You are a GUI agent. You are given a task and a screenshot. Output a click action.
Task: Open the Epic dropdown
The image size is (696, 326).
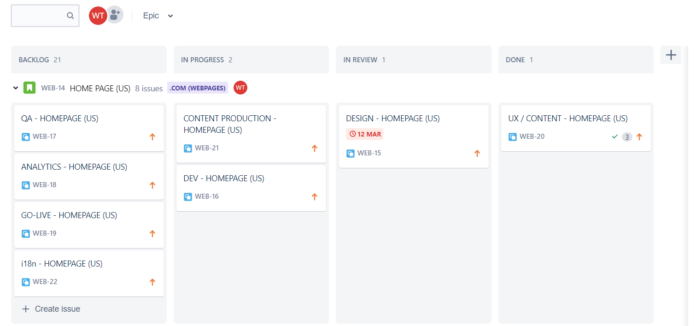pos(158,16)
